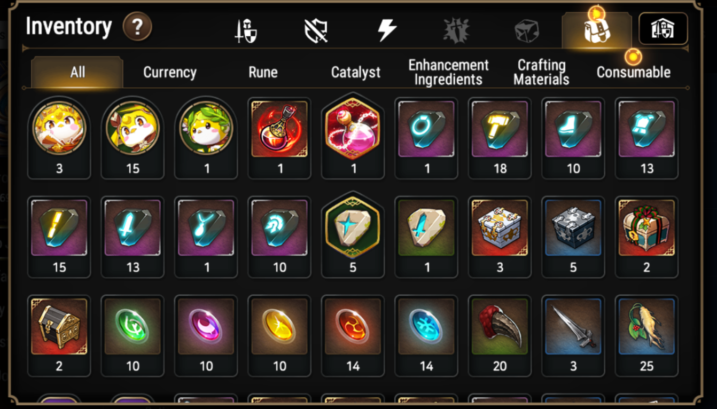This screenshot has height=409, width=717.
Task: Select the red potion bottle item
Action: pyautogui.click(x=279, y=138)
